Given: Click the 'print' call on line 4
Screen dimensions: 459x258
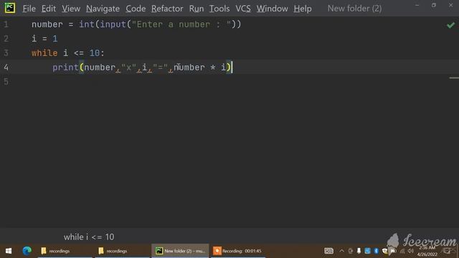Looking at the screenshot, I should click(x=65, y=67).
